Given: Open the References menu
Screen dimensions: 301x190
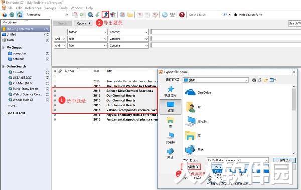Looking at the screenshot, I should point(33,8).
